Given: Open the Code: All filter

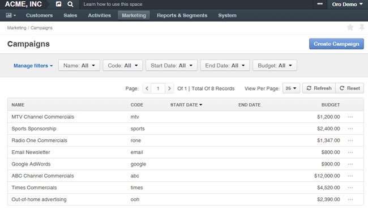Looking at the screenshot, I should pos(123,66).
